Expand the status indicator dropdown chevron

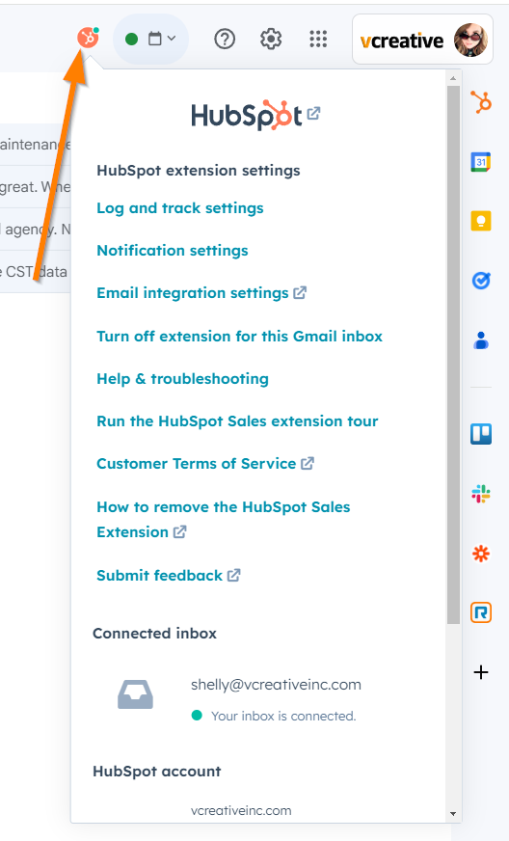coord(172,38)
